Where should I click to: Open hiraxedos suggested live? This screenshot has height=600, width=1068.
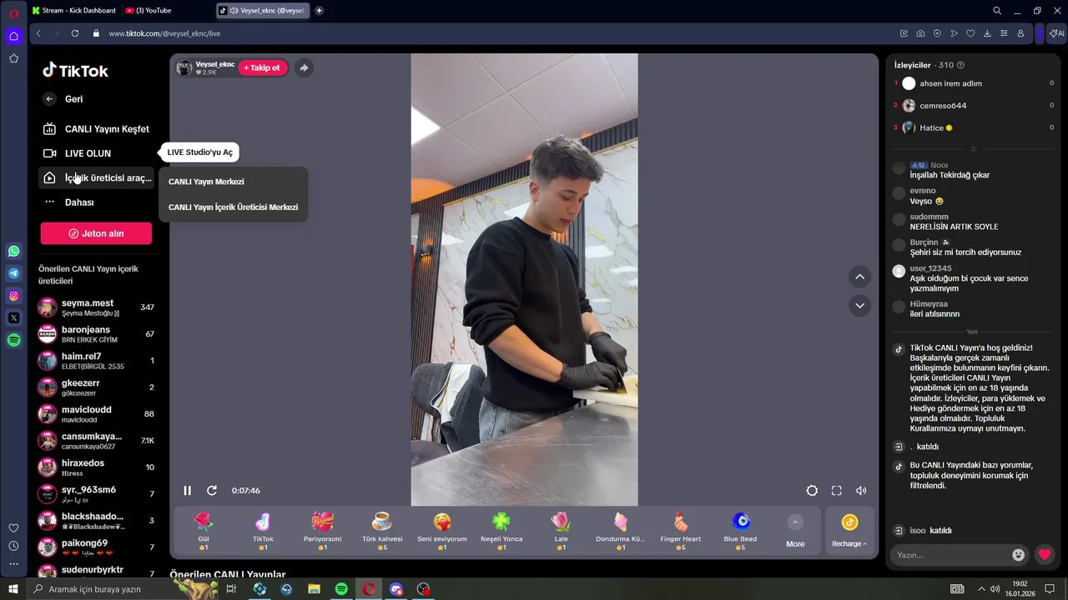96,467
